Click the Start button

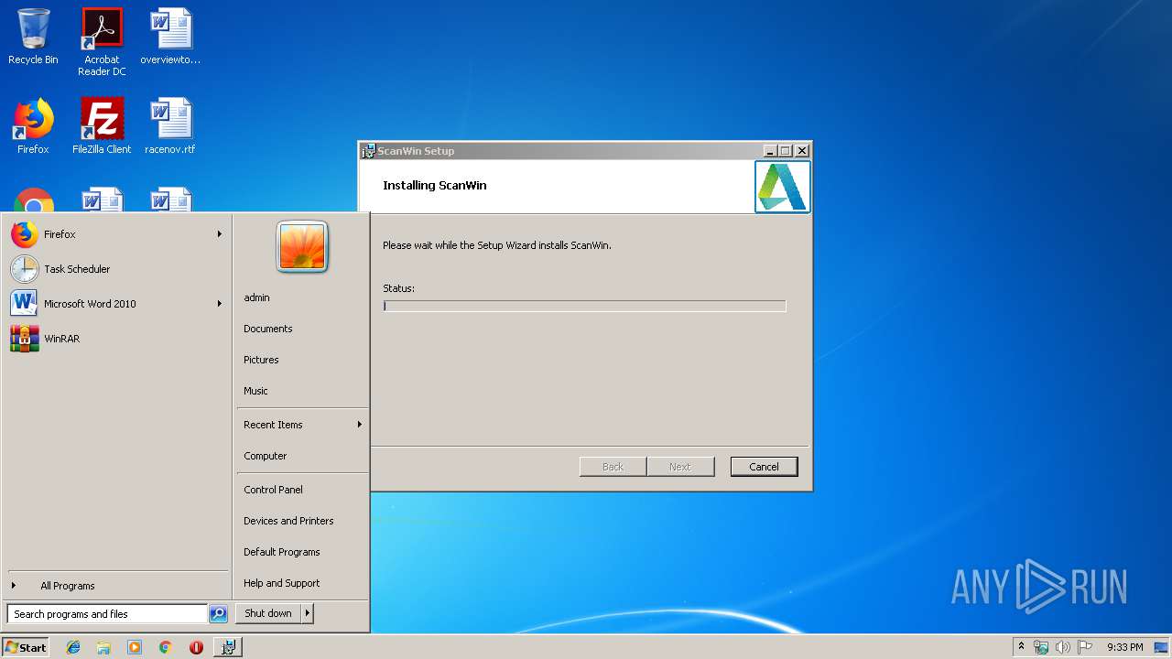(25, 647)
